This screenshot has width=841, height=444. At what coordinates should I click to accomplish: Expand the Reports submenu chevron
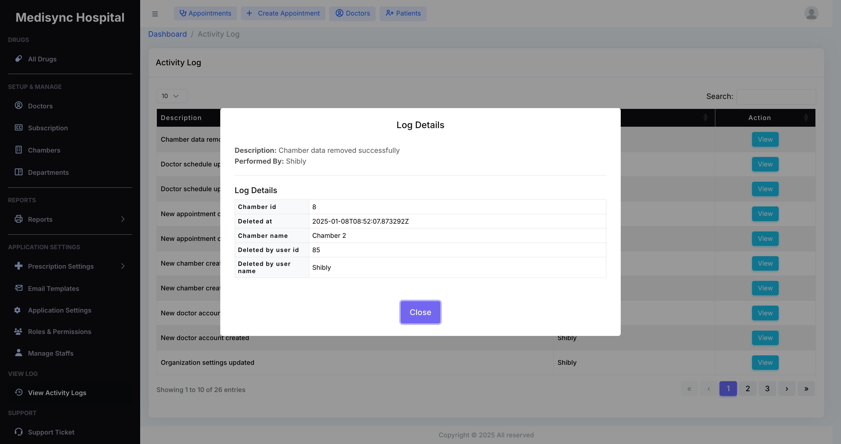pos(123,219)
